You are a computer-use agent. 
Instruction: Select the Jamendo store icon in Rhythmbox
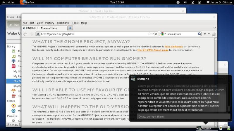click(x=13, y=106)
